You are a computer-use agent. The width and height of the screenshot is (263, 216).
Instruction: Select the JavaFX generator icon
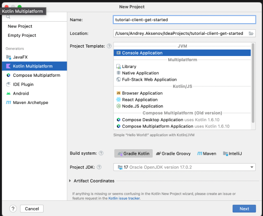(x=8, y=57)
